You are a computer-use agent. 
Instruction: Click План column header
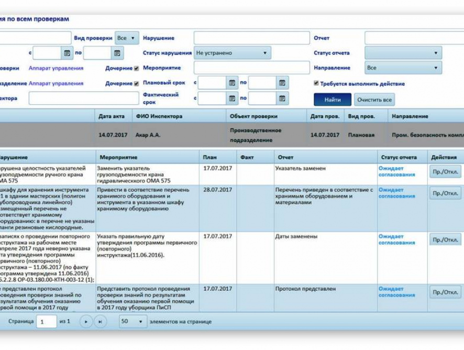click(218, 157)
